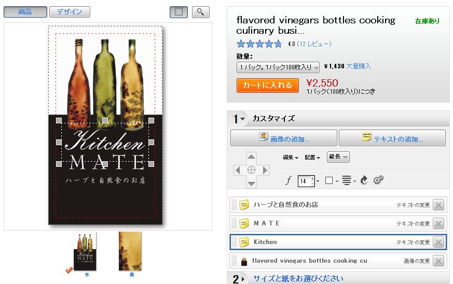
Task: Nudge selection right with arrow pad
Action: click(265, 171)
